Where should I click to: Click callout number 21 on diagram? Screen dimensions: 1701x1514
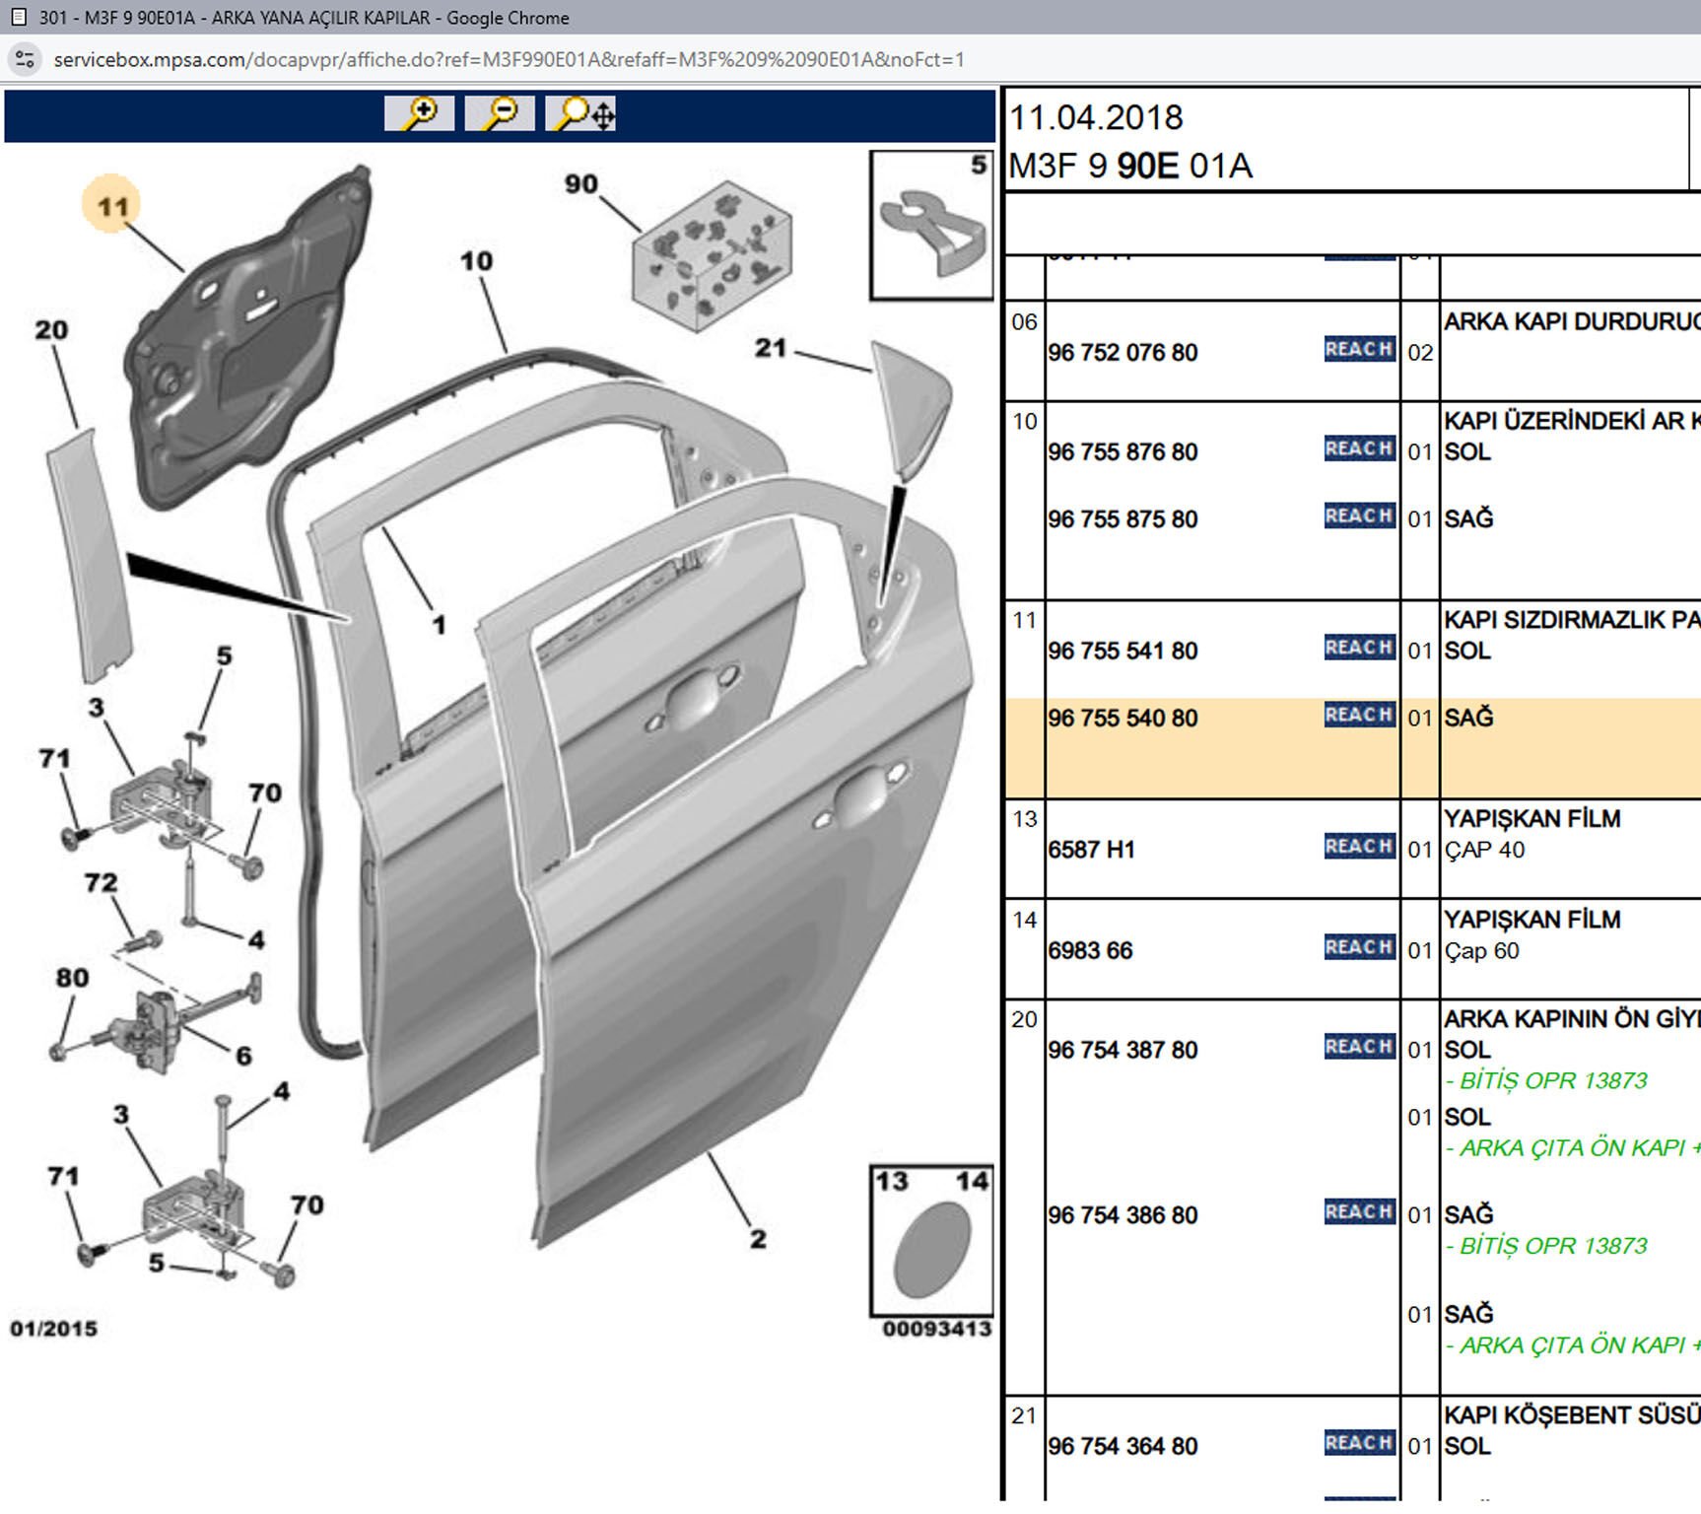[770, 348]
